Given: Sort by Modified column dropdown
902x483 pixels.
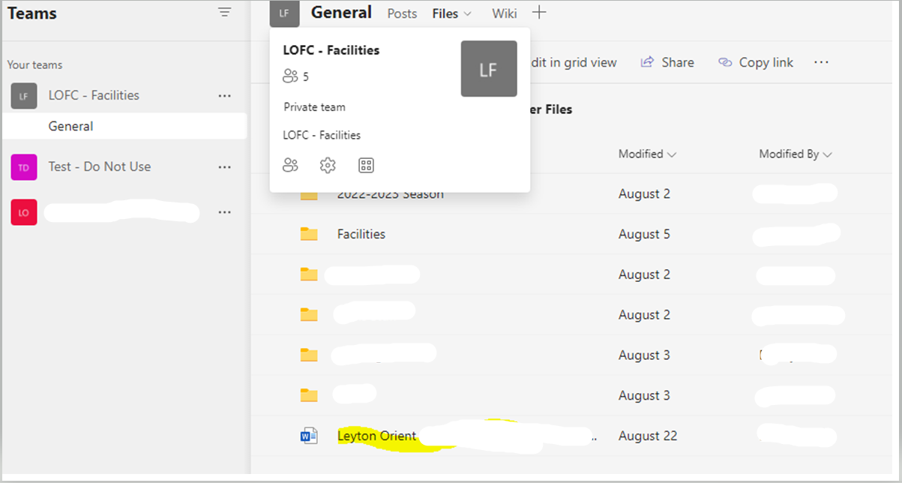Looking at the screenshot, I should [x=647, y=154].
